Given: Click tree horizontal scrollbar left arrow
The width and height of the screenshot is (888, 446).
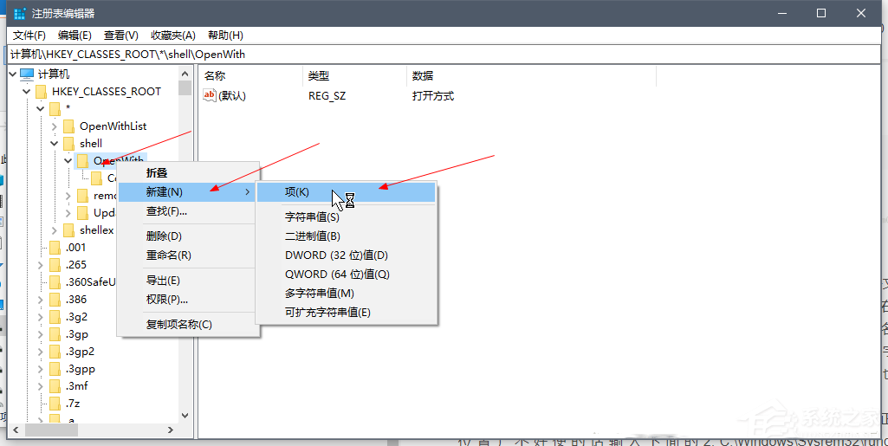Looking at the screenshot, I should click(15, 430).
